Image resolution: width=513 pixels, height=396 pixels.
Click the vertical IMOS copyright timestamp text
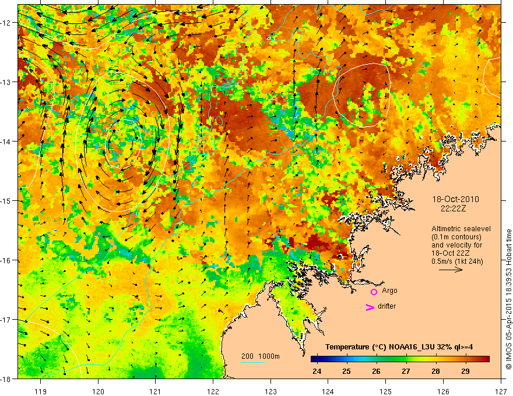508,300
